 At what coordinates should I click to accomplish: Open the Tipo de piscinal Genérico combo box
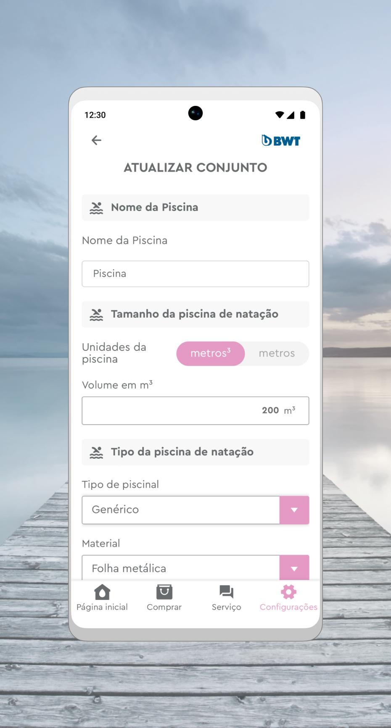(195, 510)
